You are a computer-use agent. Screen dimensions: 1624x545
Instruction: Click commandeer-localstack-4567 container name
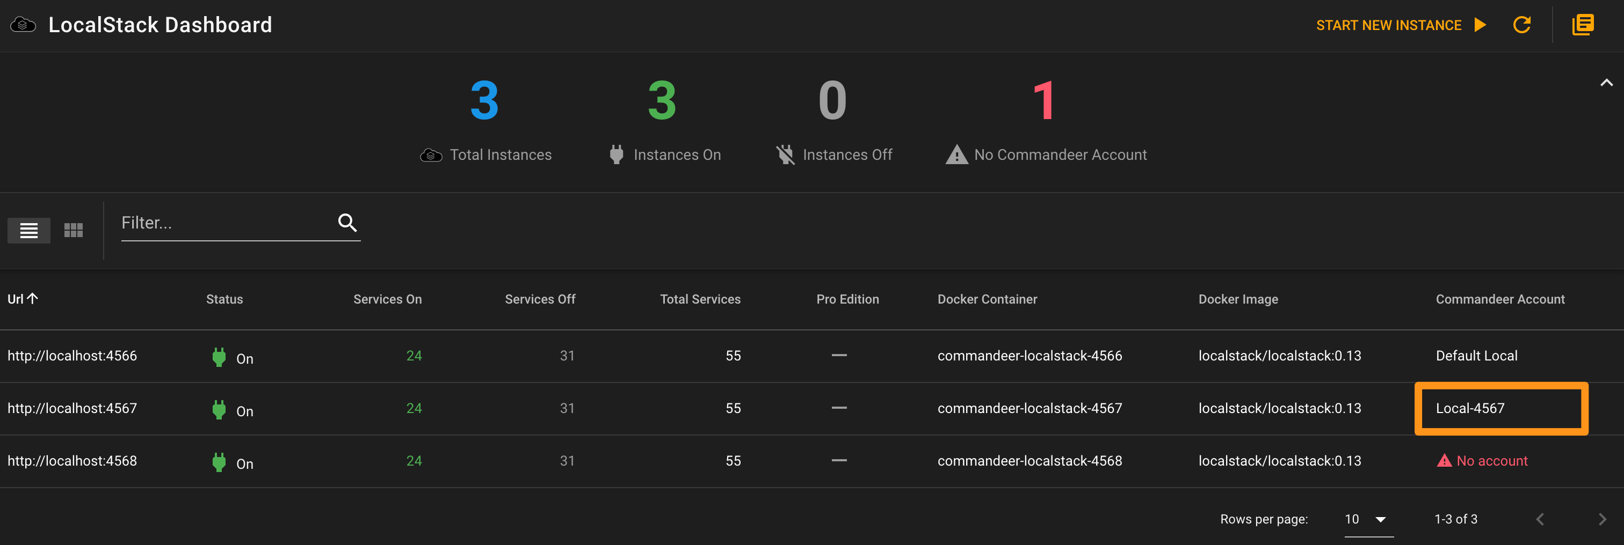pos(1029,408)
